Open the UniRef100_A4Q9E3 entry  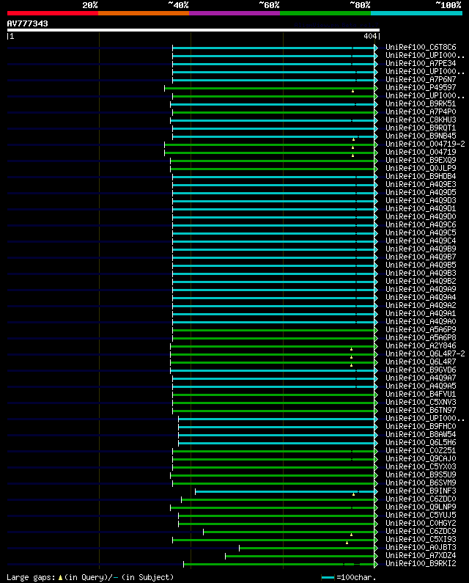pyautogui.click(x=421, y=184)
